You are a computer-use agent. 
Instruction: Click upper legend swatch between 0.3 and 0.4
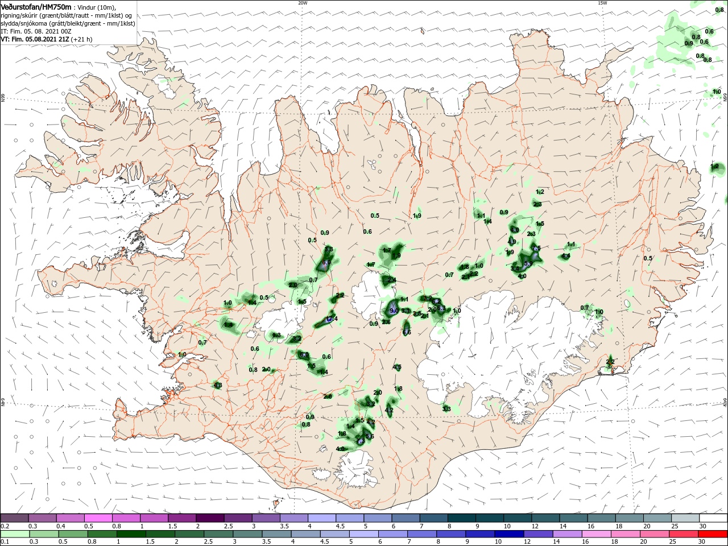43,518
